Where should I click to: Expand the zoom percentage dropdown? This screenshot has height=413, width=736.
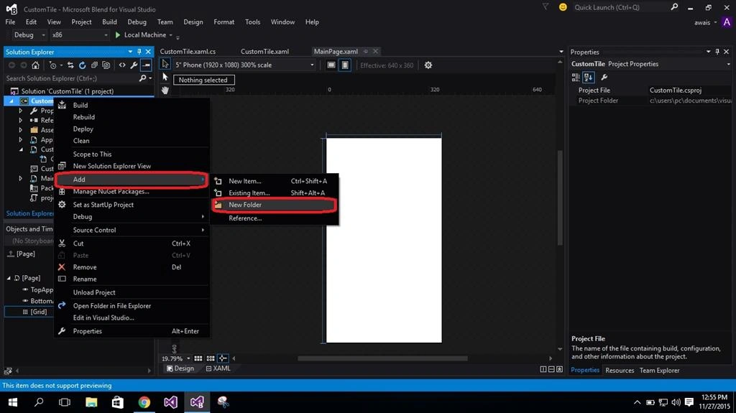(188, 358)
